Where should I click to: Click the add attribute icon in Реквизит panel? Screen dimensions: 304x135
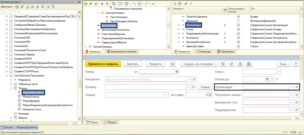(175, 4)
